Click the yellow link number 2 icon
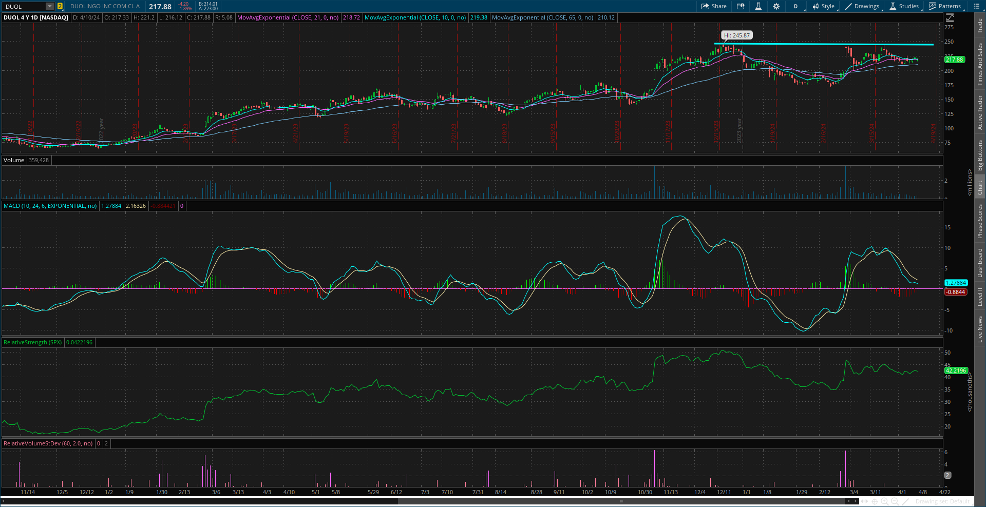This screenshot has width=986, height=507. [60, 6]
